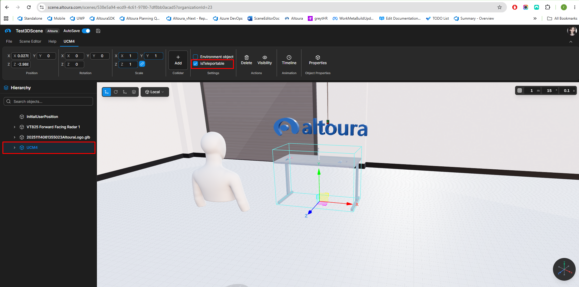The width and height of the screenshot is (579, 287).
Task: Click the Search objects field
Action: click(x=48, y=102)
